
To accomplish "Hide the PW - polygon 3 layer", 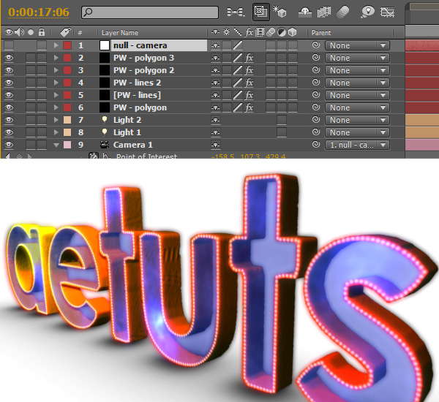I will click(x=9, y=58).
